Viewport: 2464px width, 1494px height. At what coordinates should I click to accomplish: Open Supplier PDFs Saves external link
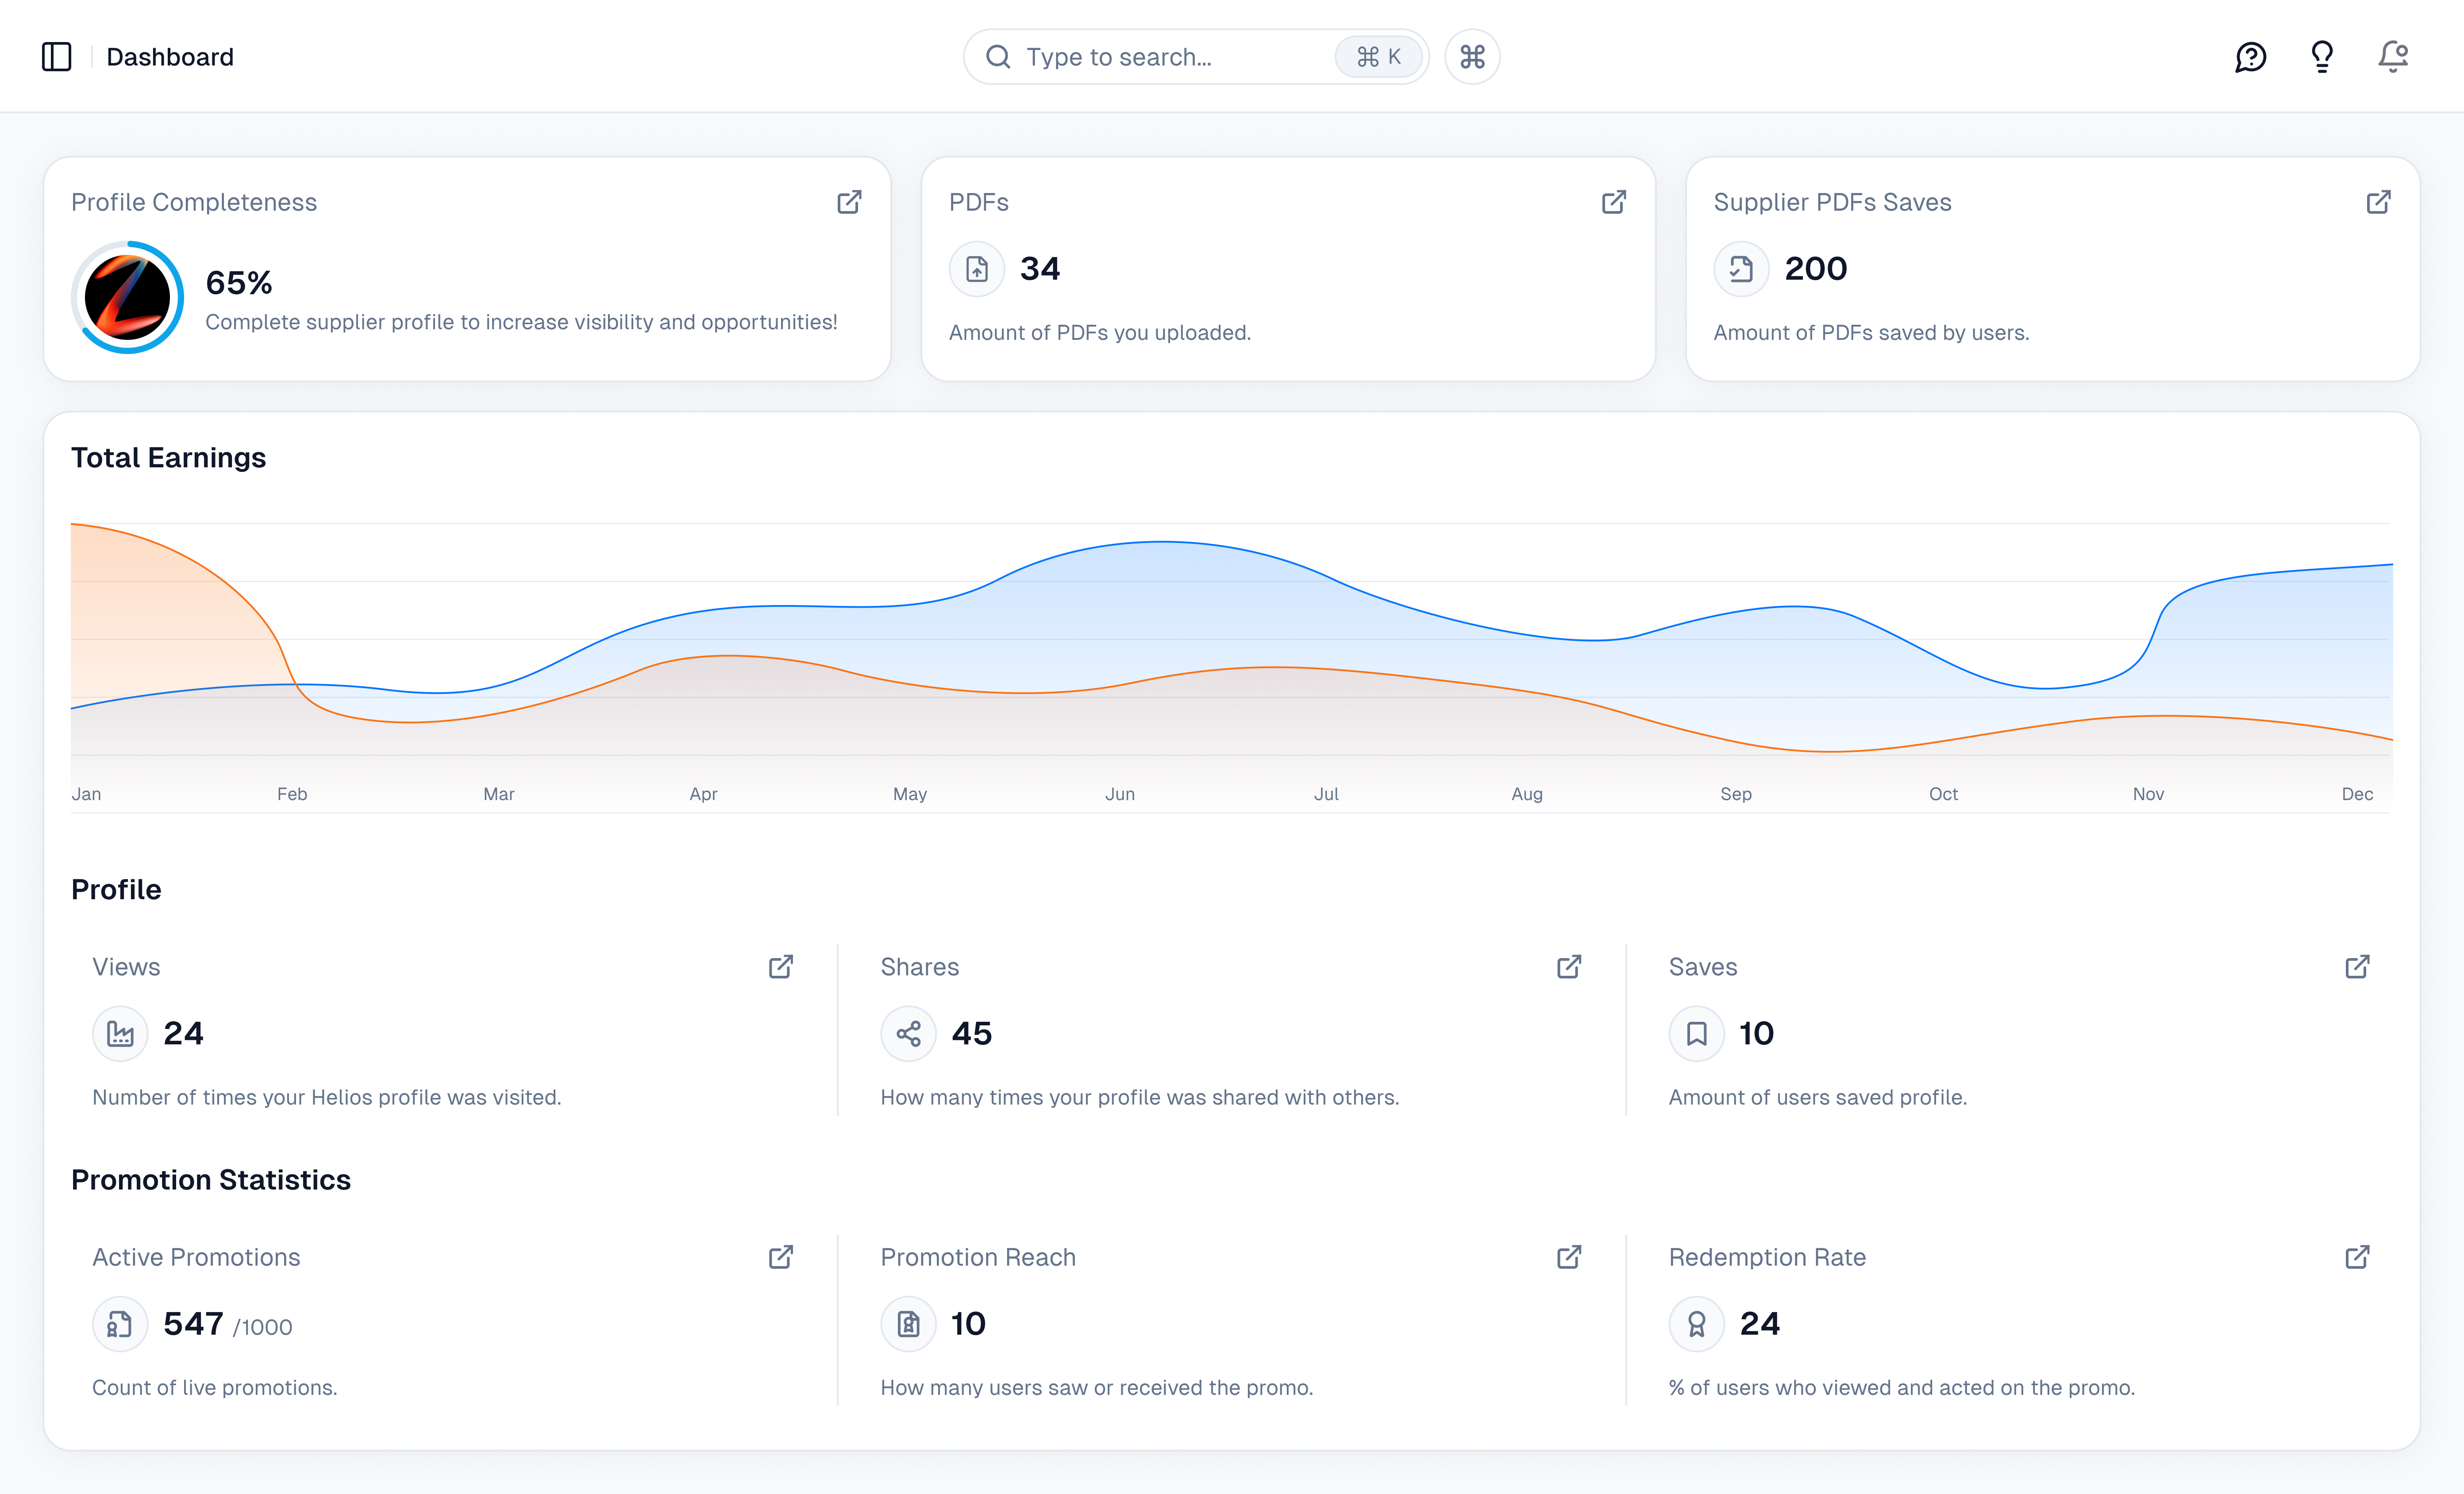pos(2379,202)
